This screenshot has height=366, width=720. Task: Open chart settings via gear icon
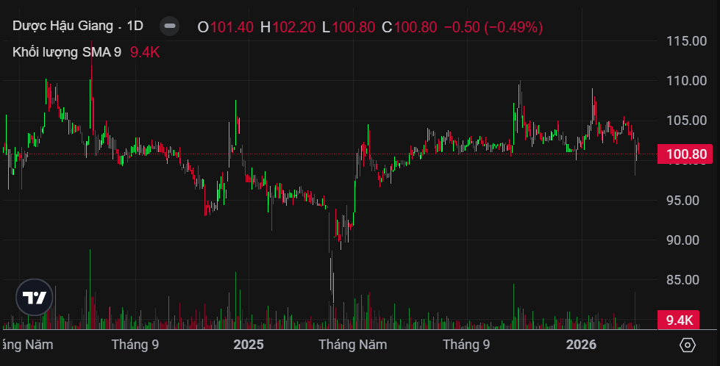click(x=688, y=345)
